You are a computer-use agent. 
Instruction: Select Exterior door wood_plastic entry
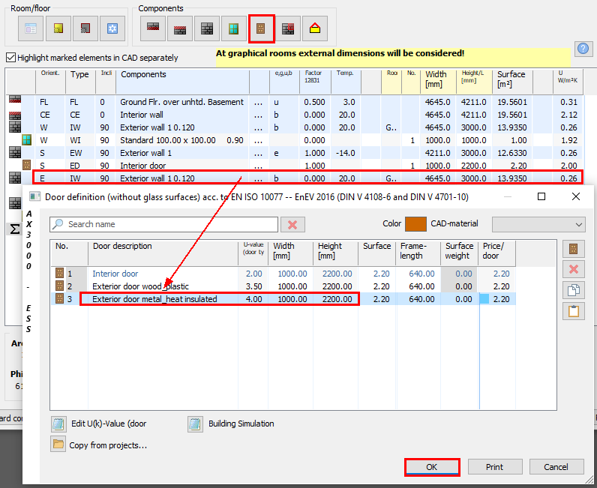[140, 286]
